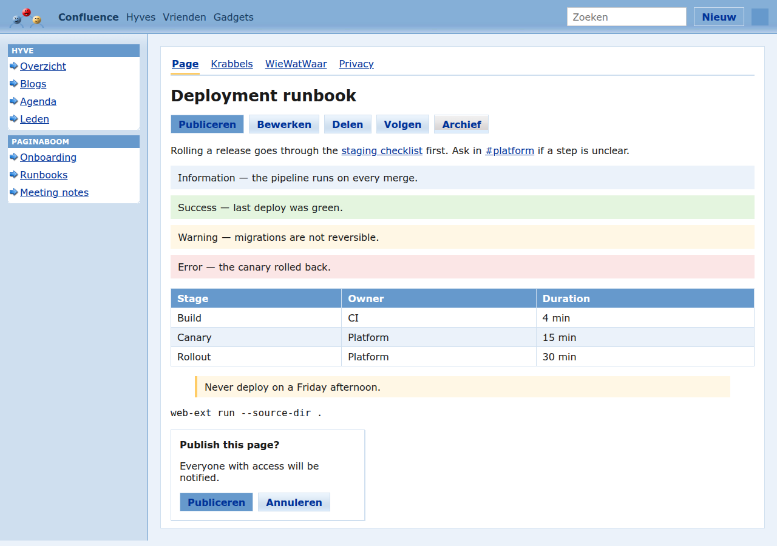Follow the staging checklist link

382,150
